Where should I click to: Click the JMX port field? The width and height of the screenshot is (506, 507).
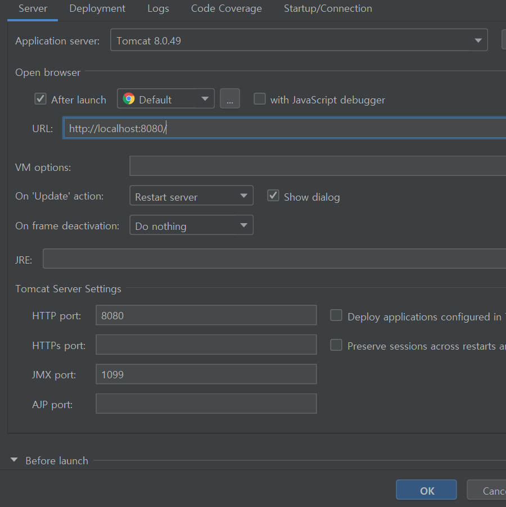click(206, 374)
